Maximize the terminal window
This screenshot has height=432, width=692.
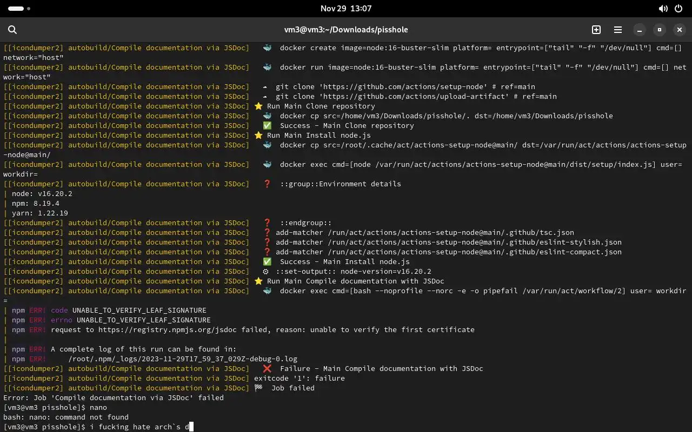click(x=659, y=30)
